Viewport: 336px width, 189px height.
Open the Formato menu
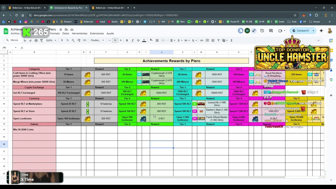point(55,34)
